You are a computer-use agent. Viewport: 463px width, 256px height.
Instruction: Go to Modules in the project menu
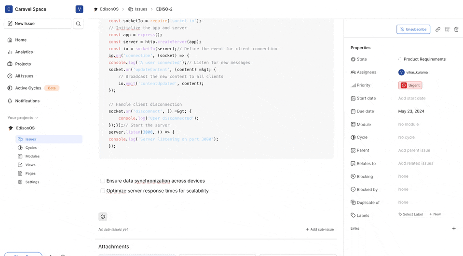[32, 156]
